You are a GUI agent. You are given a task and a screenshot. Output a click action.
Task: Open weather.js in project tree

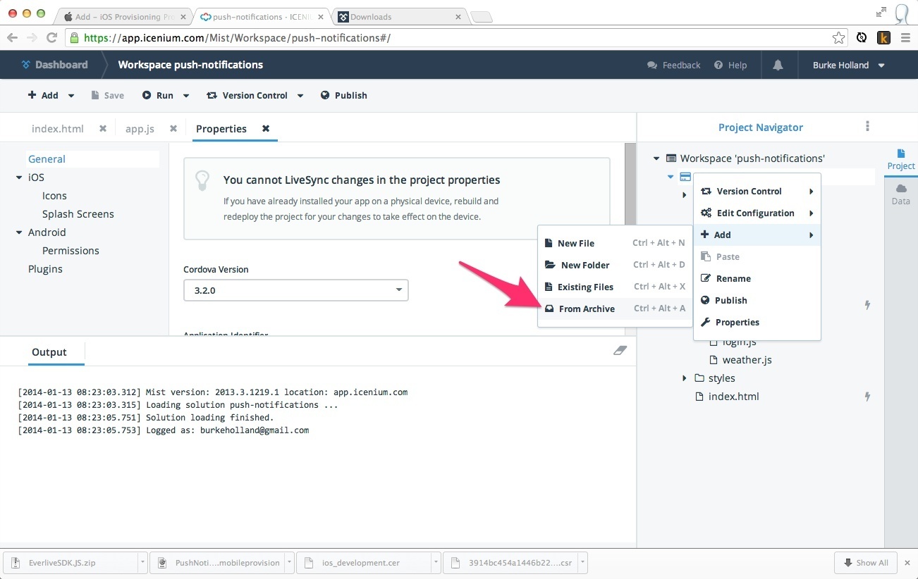747,360
